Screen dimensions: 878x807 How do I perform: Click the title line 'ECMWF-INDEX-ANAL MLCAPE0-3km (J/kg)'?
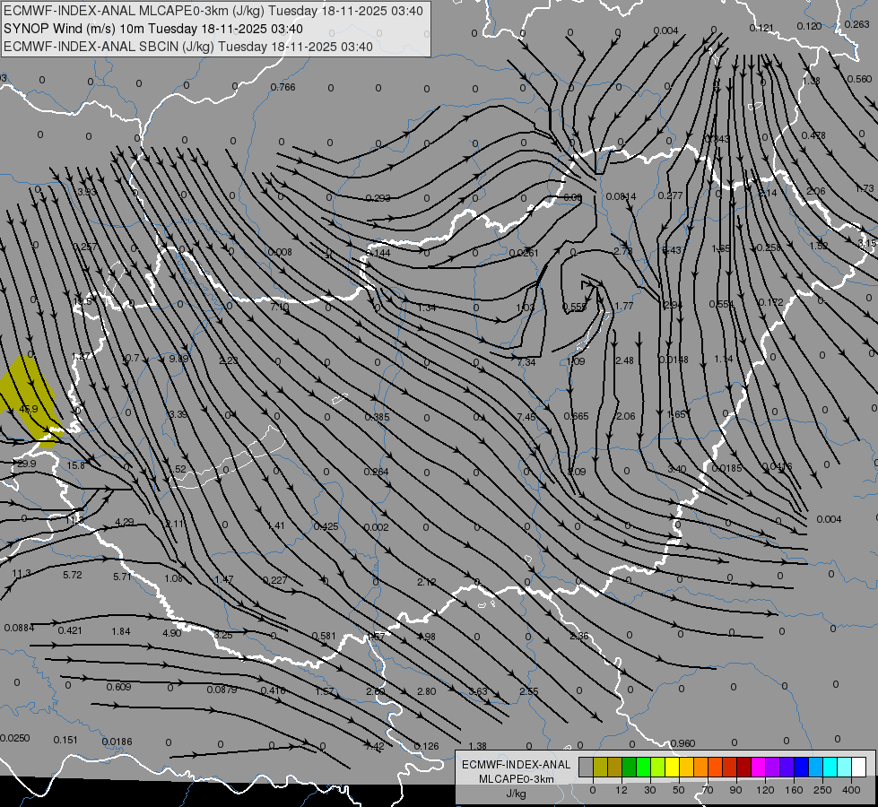[135, 11]
